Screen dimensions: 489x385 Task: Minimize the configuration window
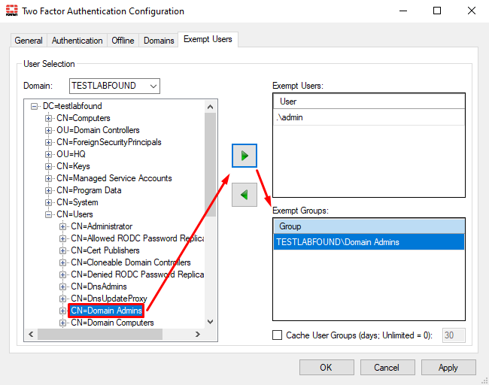click(x=403, y=11)
